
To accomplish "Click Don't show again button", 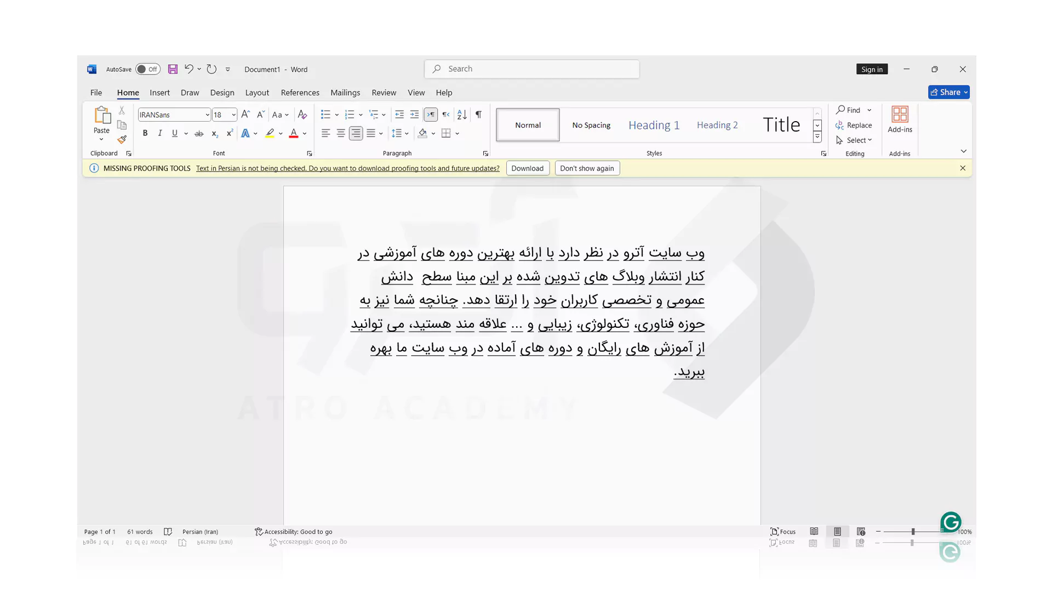I will click(x=587, y=168).
